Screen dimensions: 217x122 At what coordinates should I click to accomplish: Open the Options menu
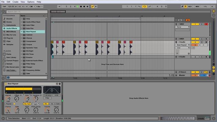pyautogui.click(x=31, y=2)
